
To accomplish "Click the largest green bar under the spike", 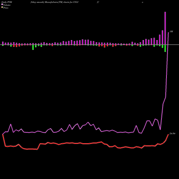I will pyautogui.click(x=165, y=48).
